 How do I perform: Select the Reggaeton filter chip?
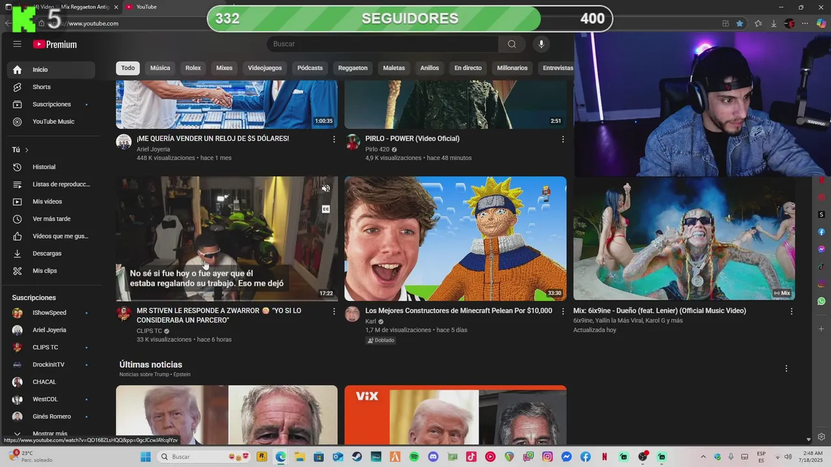click(x=353, y=68)
